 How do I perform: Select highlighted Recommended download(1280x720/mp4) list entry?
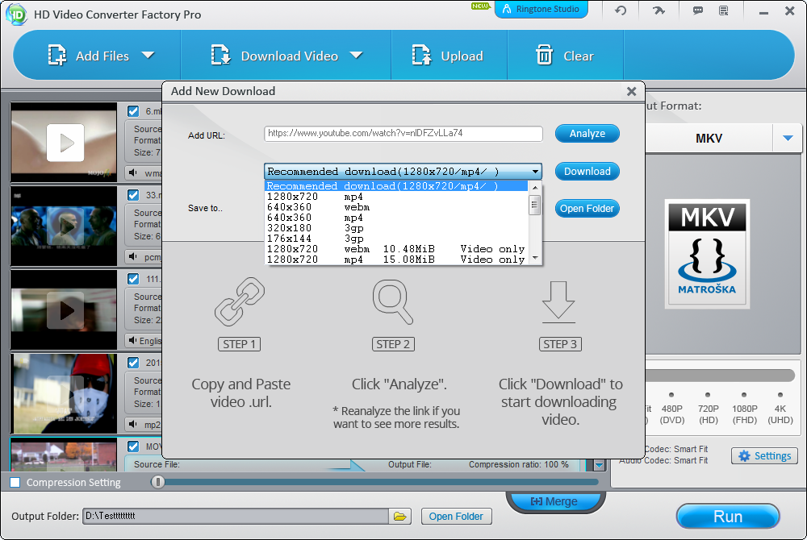tap(396, 186)
